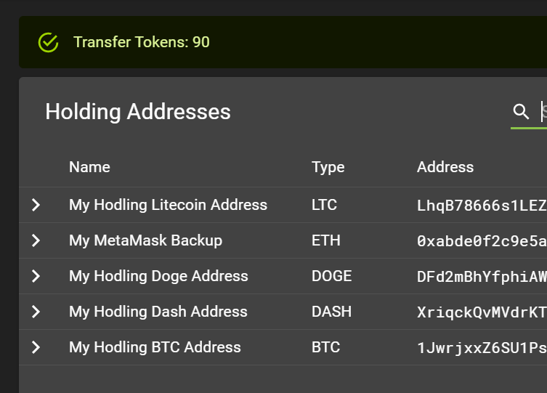Image resolution: width=547 pixels, height=393 pixels.
Task: Click the Doge address starting with DFd2mBhY
Action: (x=482, y=277)
